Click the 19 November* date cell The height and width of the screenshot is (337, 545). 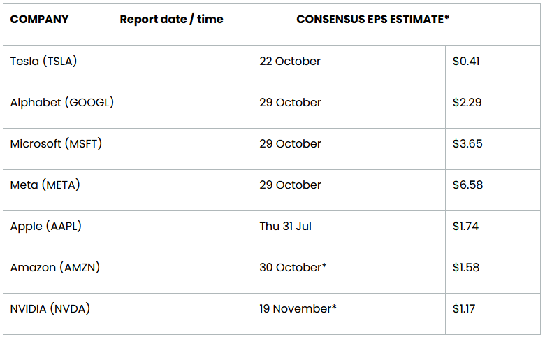click(298, 309)
